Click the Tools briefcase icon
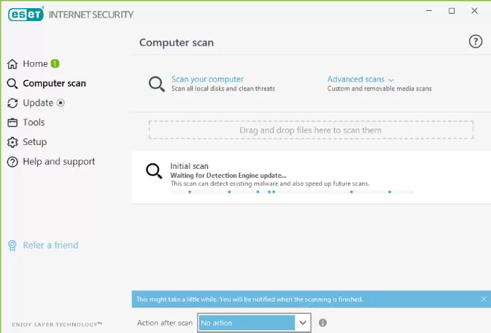 tap(12, 123)
